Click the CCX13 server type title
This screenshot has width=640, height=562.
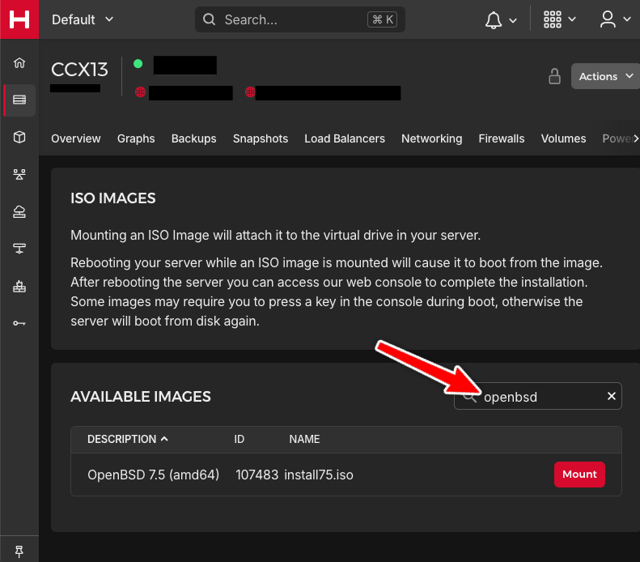(79, 70)
